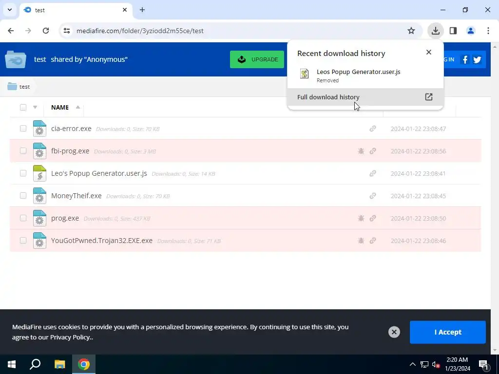Click 'Downloads: 0, Size: 437 KB' text
The height and width of the screenshot is (374, 499).
tap(117, 219)
